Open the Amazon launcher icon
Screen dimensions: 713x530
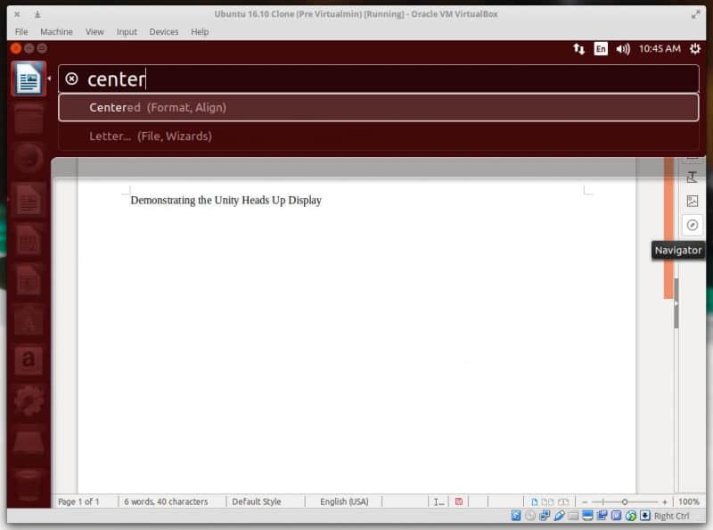tap(29, 360)
